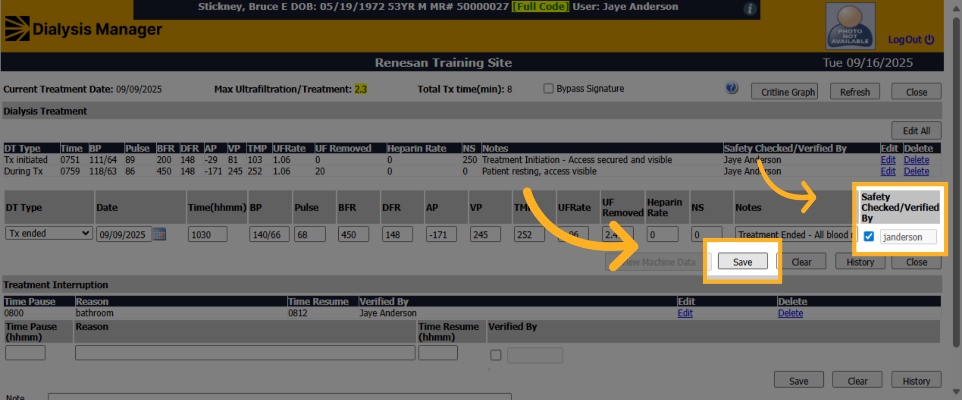The image size is (962, 400).
Task: Delete the bathroom interruption row
Action: point(790,313)
